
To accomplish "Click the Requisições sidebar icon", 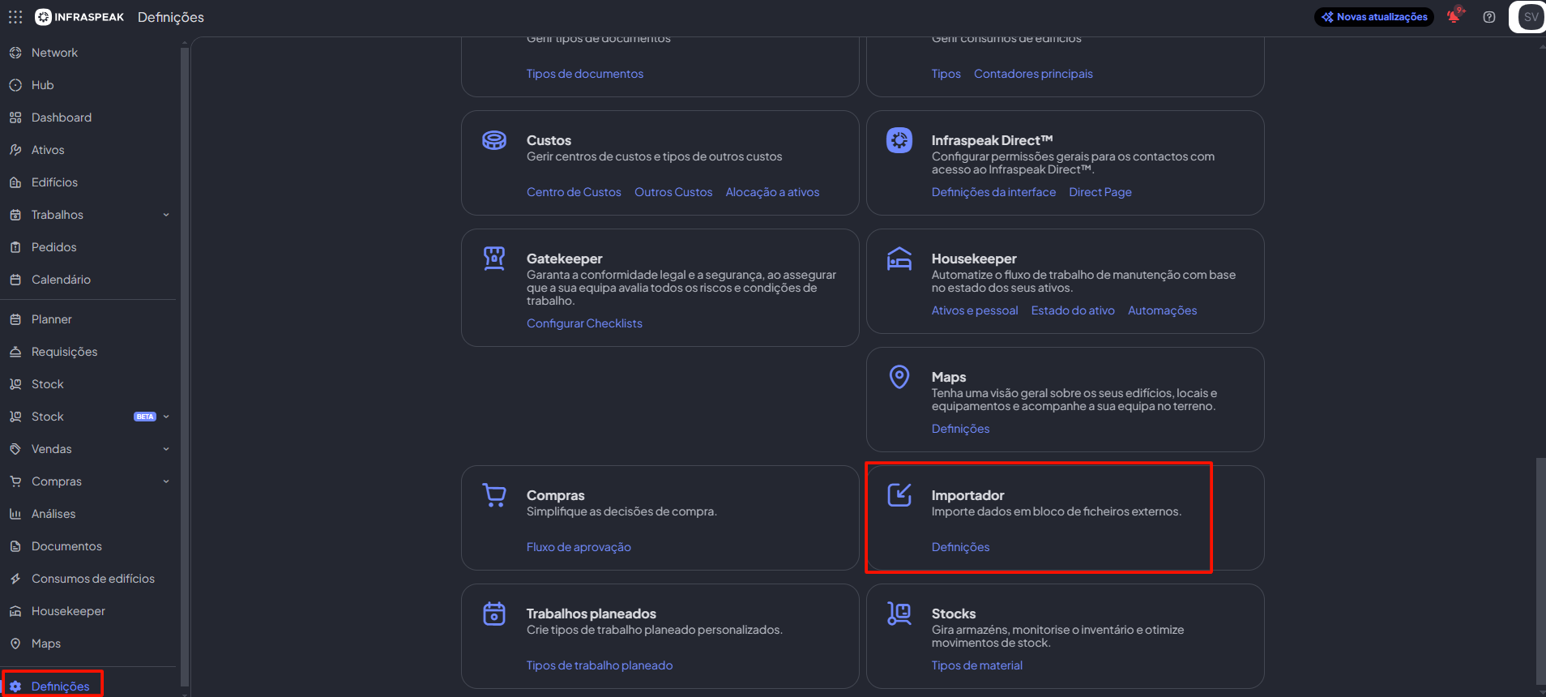I will pyautogui.click(x=15, y=352).
